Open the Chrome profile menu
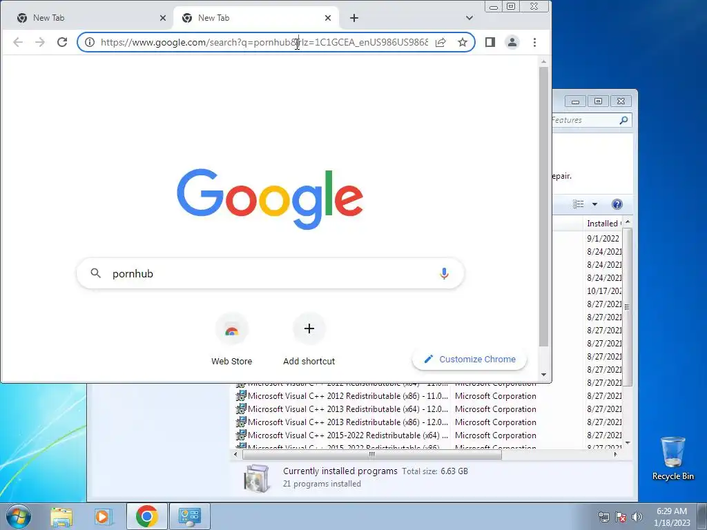This screenshot has height=530, width=707. (x=512, y=42)
